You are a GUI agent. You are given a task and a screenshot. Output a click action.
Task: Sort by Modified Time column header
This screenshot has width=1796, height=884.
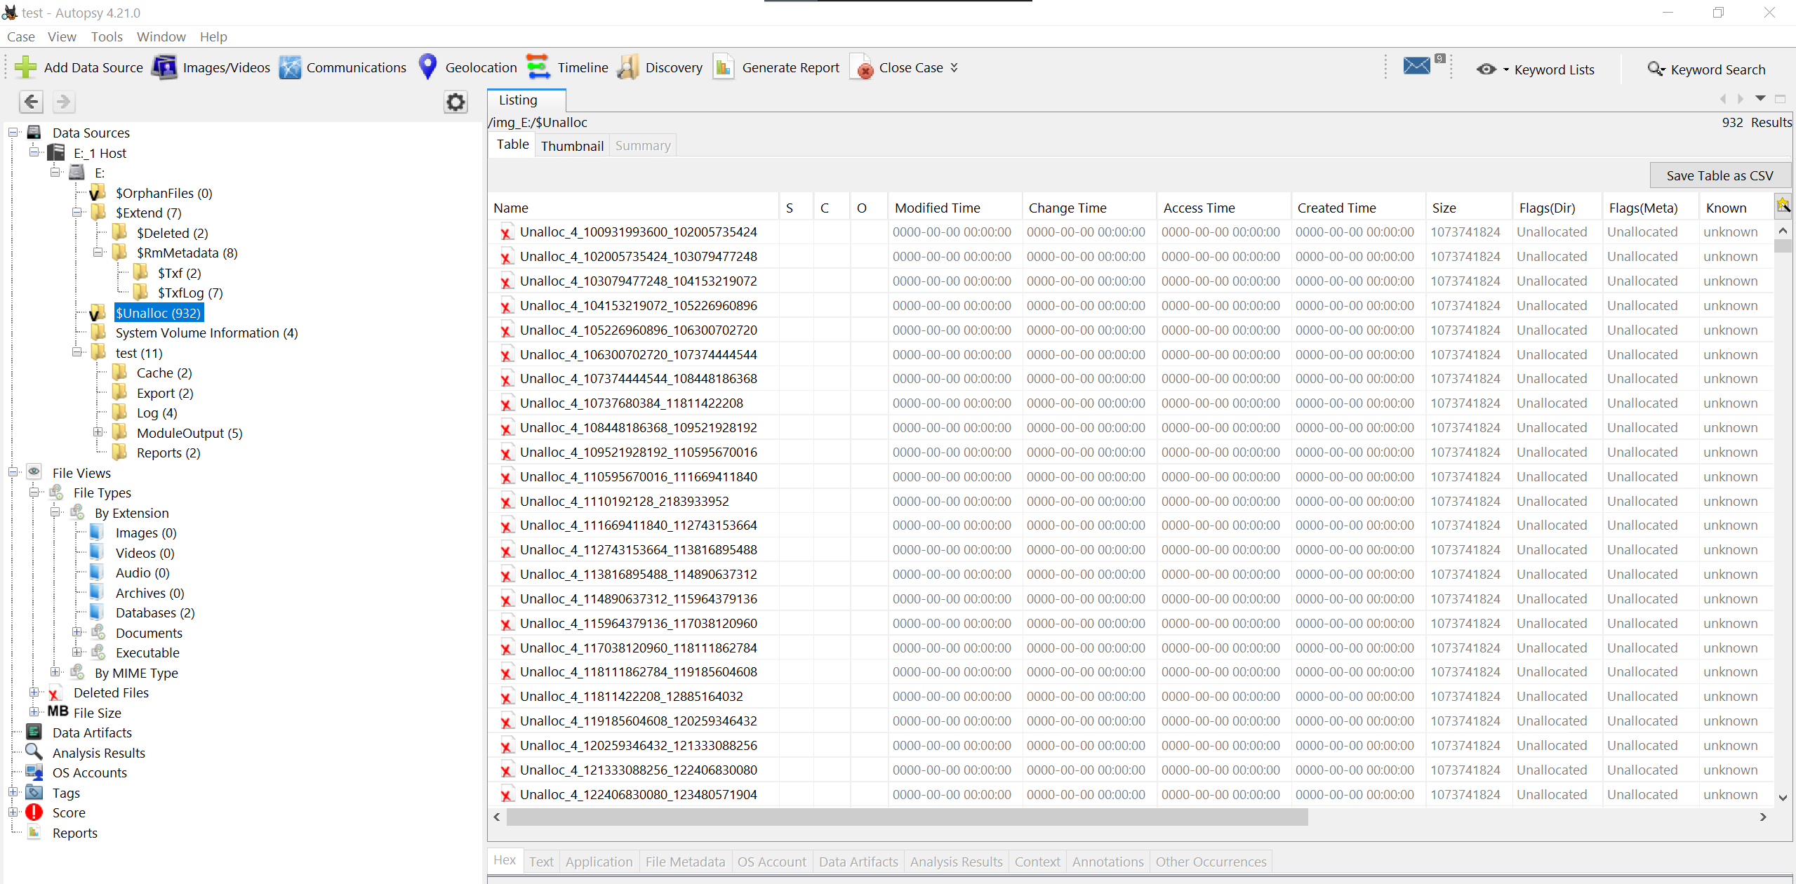pos(954,208)
